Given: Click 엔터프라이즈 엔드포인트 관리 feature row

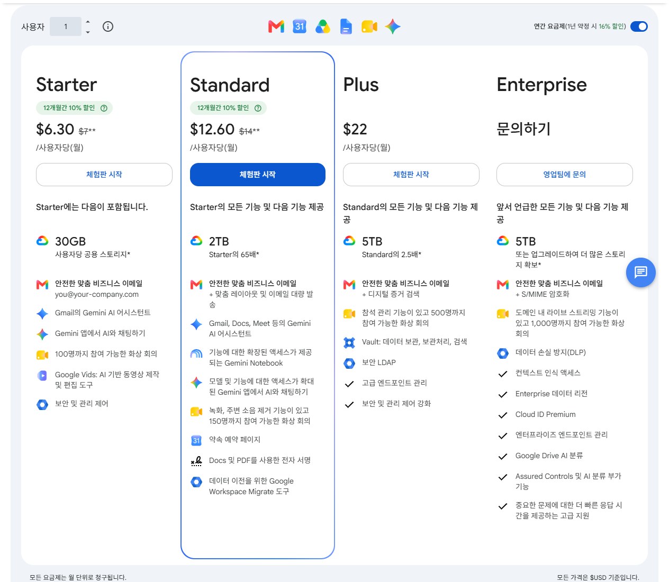Looking at the screenshot, I should click(x=562, y=435).
